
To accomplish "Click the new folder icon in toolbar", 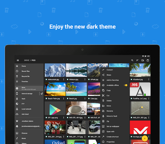I will point(142,60).
